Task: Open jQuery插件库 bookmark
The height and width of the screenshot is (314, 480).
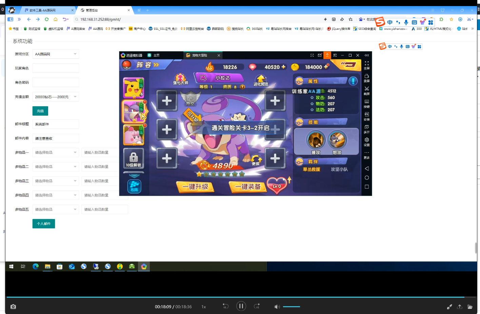Action: click(x=338, y=29)
